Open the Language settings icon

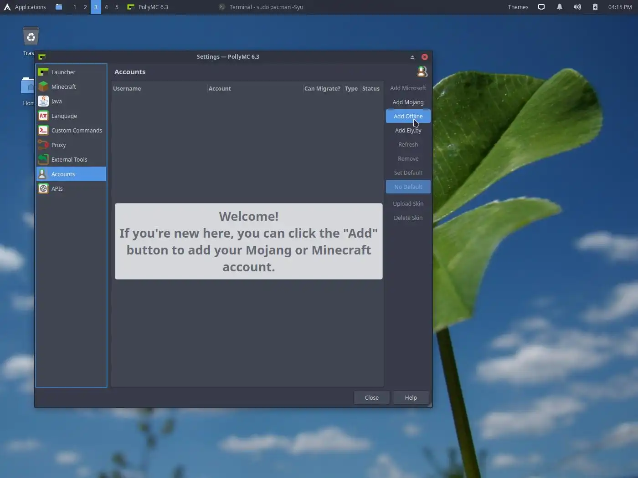(x=43, y=116)
